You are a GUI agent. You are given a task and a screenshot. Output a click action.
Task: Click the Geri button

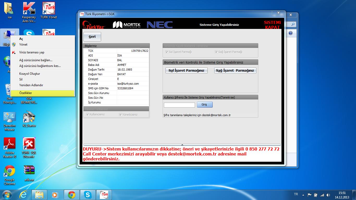(92, 37)
